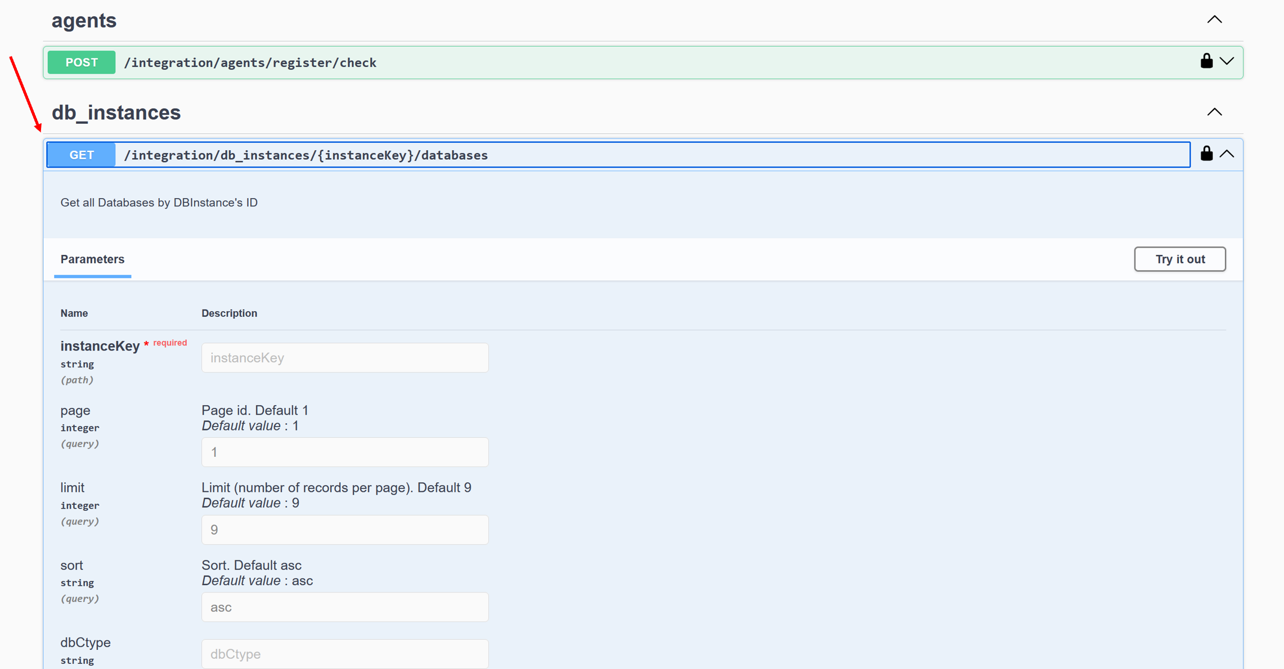Viewport: 1284px width, 669px height.
Task: Expand the POST register/check endpoint chevron
Action: point(1227,61)
